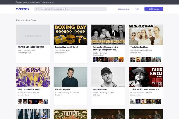This screenshot has width=179, height=119.
Task: Open the Your account link
Action: pos(124,9)
